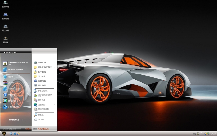
Task: Click the Administrator user name header
Action: 10,52
